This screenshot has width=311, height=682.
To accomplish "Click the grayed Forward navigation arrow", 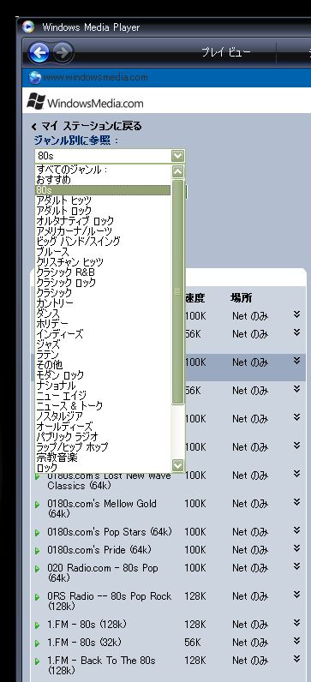I will click(x=63, y=53).
